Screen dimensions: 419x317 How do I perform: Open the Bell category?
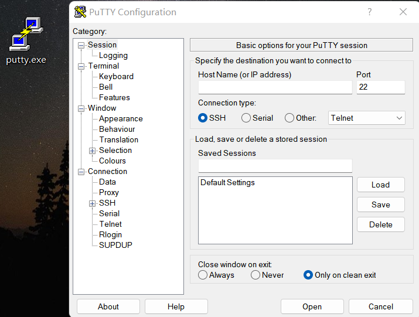(106, 87)
